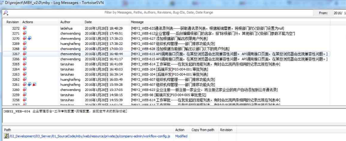The width and height of the screenshot is (346, 141).
Task: Sort by the Revision column header
Action: (12, 22)
